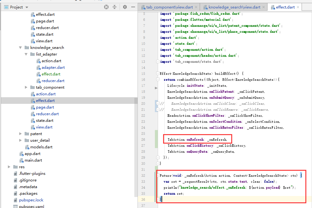Click the file icon next to .flutter-plugins
The height and width of the screenshot is (208, 312).
(15, 173)
